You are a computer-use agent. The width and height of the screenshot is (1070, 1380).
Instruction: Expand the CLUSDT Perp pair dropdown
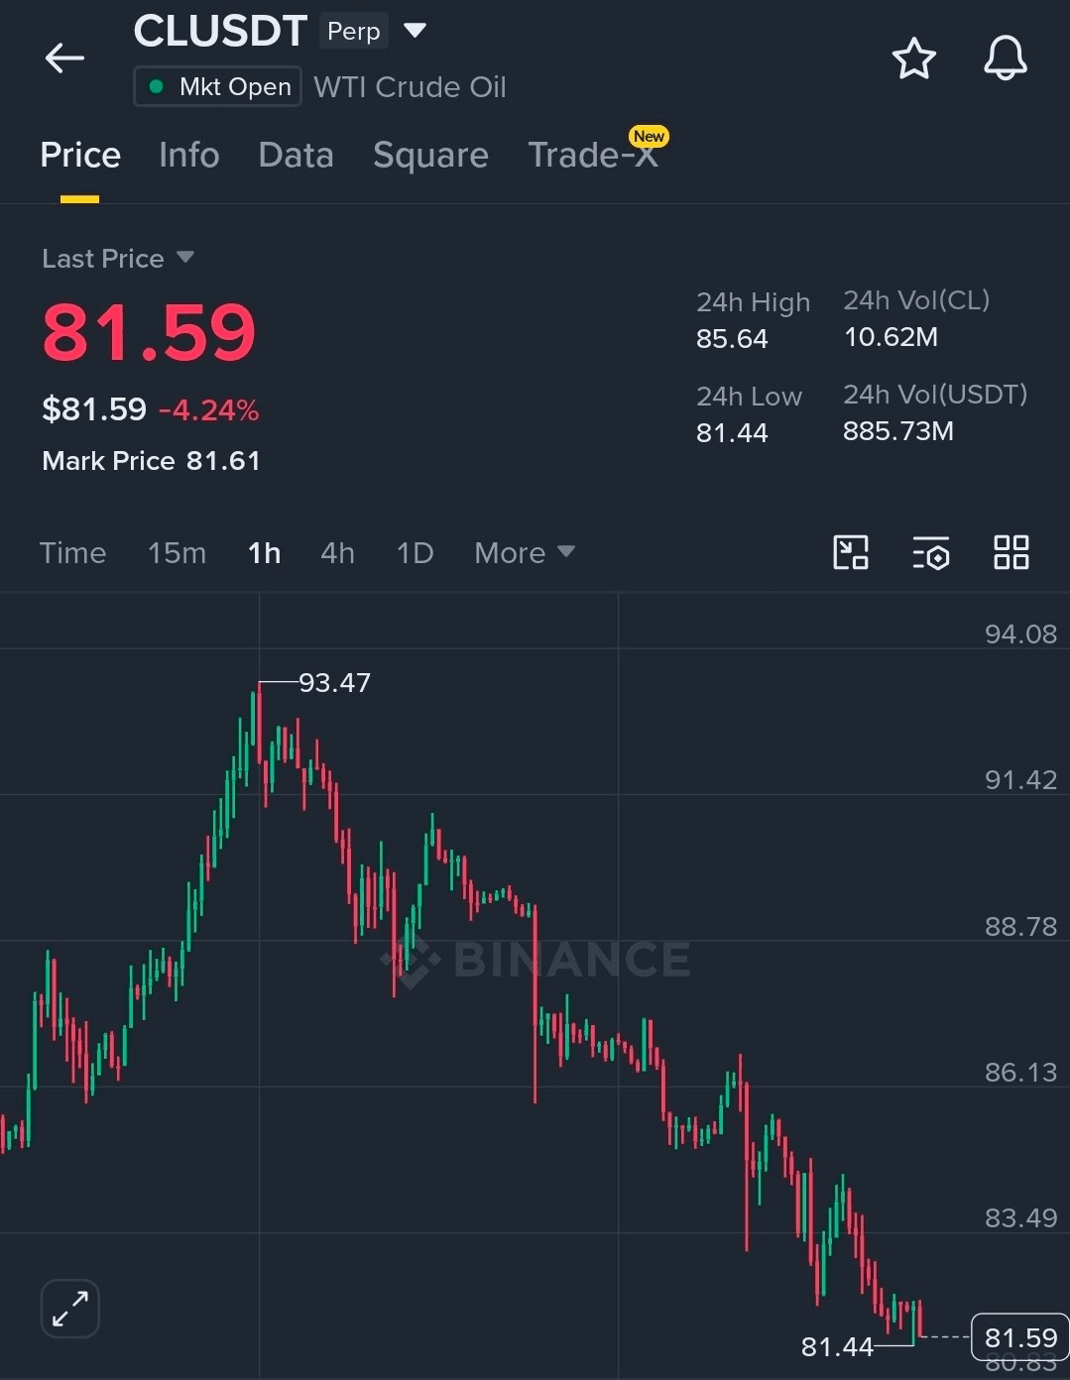point(416,31)
